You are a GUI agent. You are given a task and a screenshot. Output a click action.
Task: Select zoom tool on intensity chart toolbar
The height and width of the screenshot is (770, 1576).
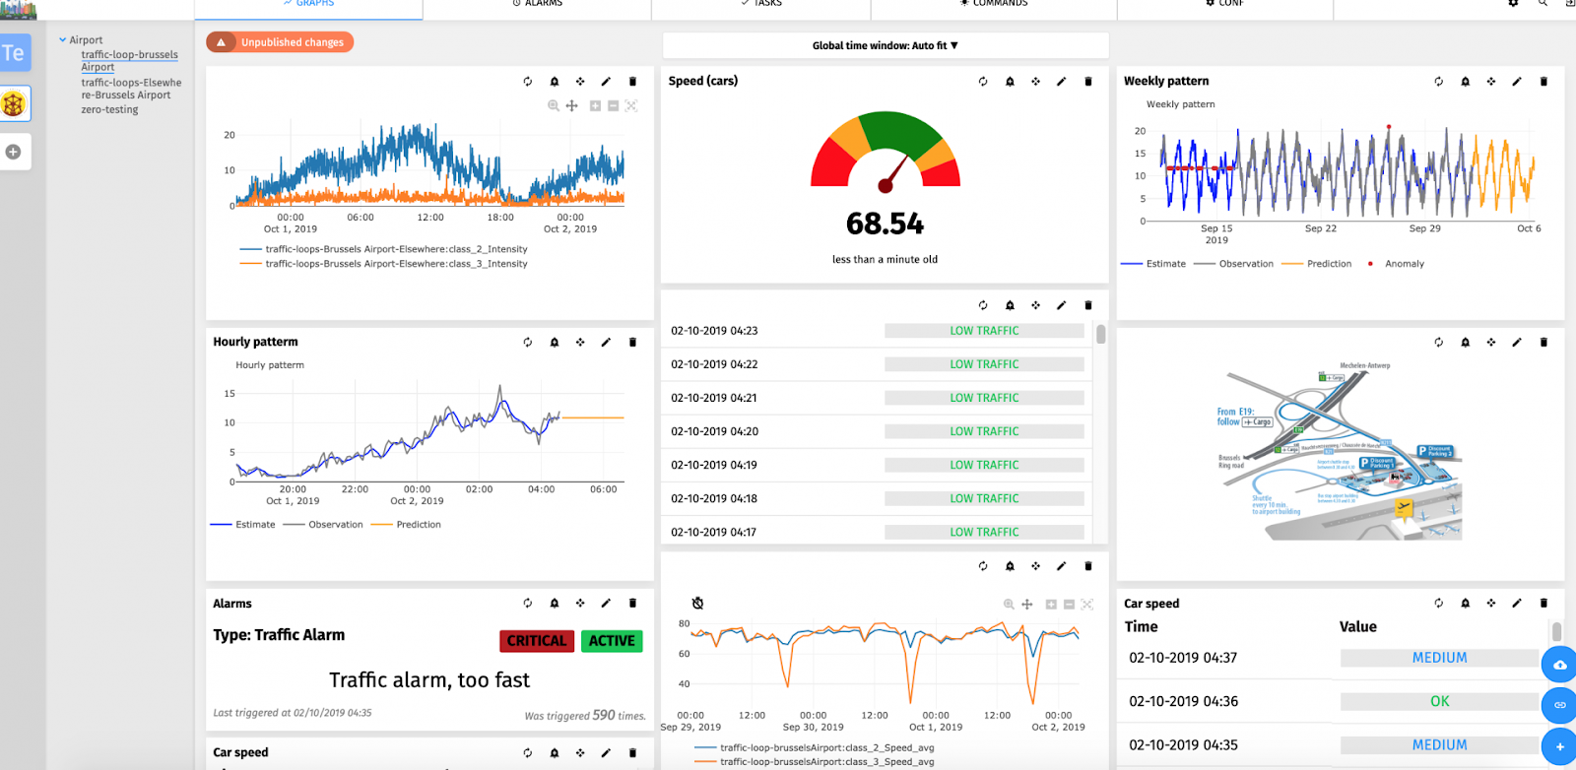pyautogui.click(x=554, y=106)
